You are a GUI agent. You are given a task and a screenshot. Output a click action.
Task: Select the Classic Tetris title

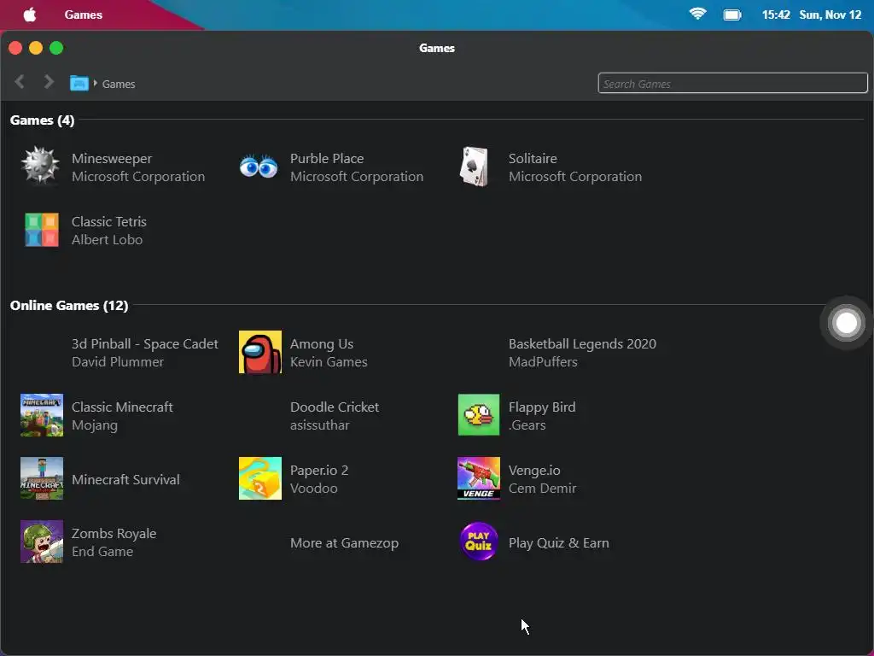click(x=108, y=221)
